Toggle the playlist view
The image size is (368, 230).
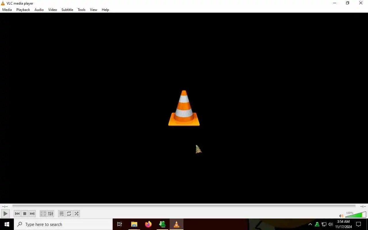[x=62, y=214]
